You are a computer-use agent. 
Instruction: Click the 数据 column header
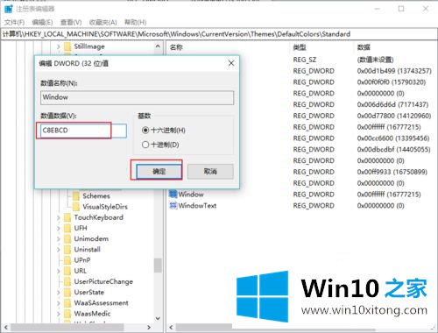pos(364,47)
